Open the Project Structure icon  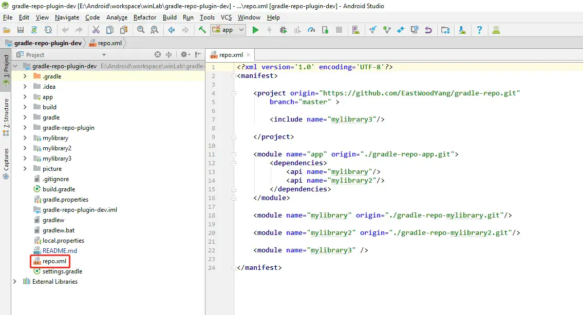click(445, 30)
